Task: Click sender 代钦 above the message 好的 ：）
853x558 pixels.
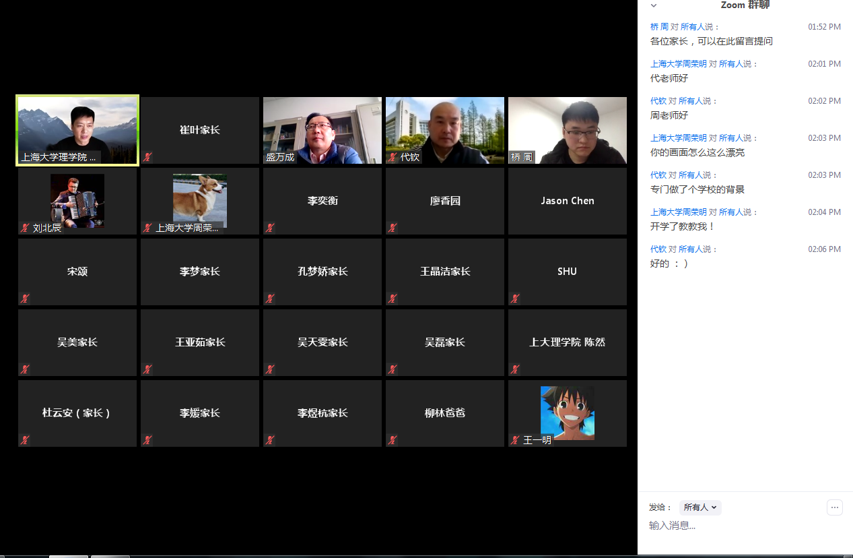Action: coord(658,249)
